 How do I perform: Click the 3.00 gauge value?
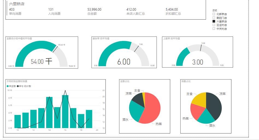[198, 62]
